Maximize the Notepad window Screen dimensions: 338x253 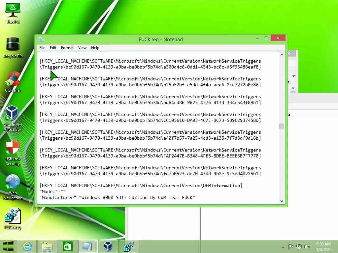click(x=266, y=38)
